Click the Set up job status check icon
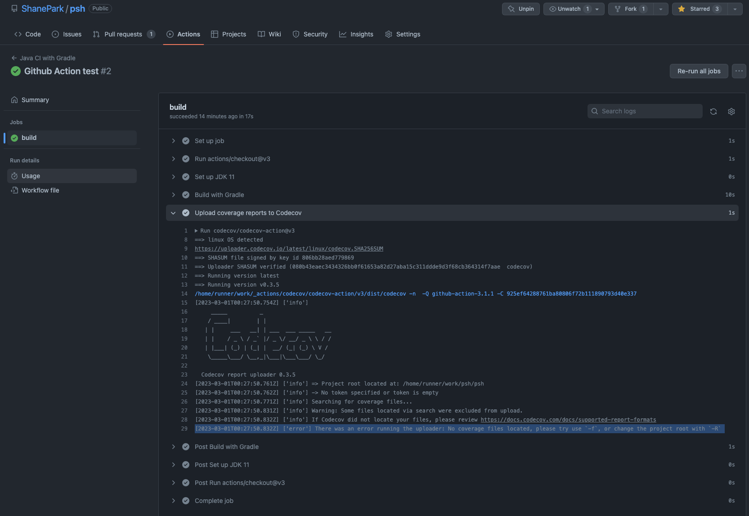Viewport: 749px width, 516px height. (x=186, y=141)
